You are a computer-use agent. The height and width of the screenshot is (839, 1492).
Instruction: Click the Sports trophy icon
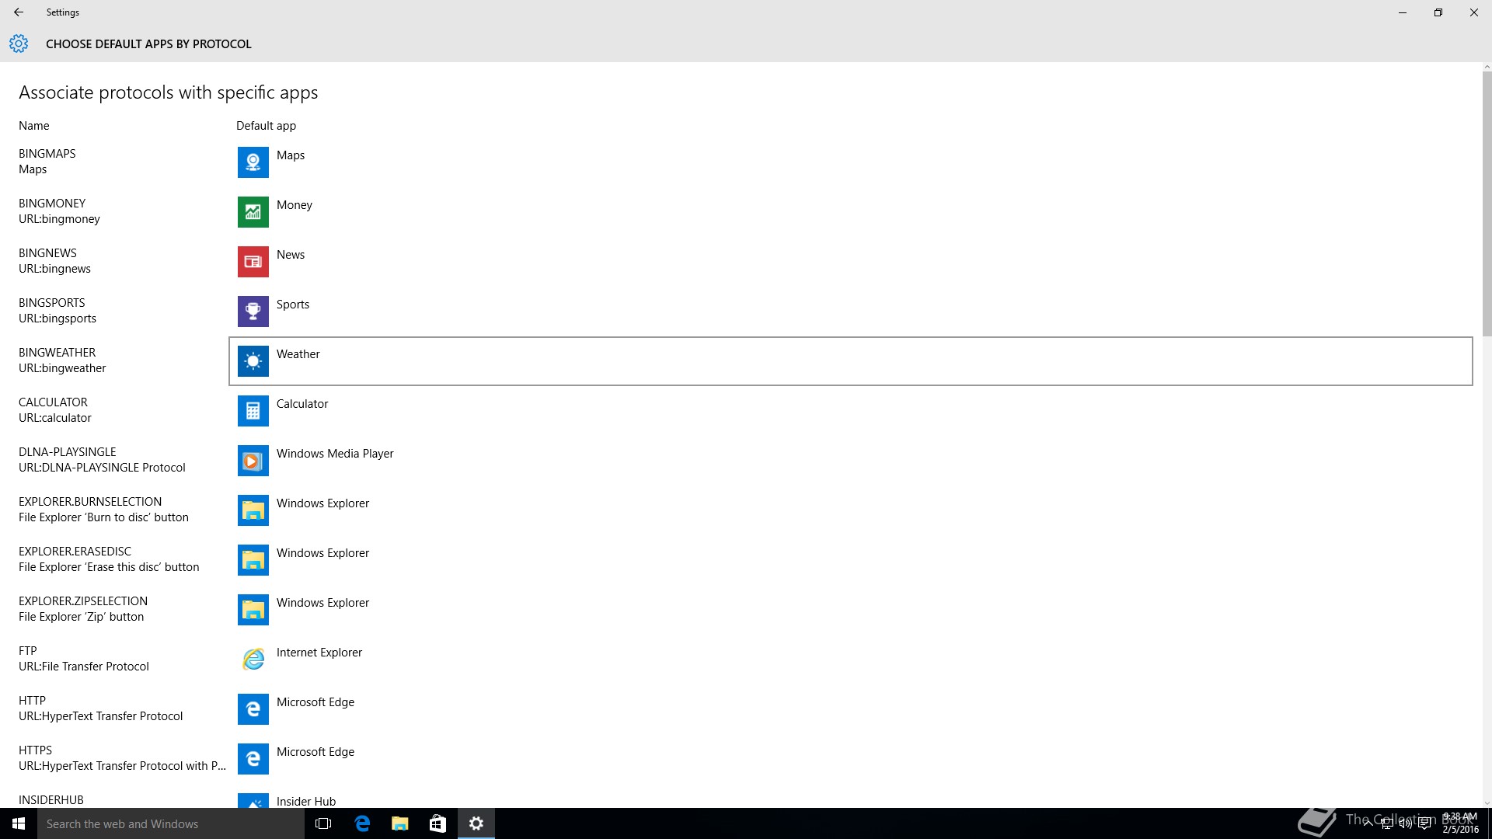click(x=253, y=312)
